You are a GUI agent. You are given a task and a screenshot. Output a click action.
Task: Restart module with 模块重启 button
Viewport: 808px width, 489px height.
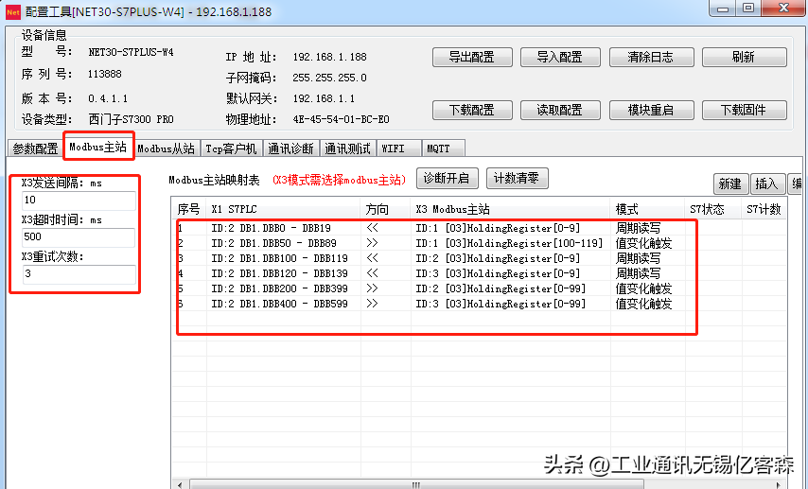(x=650, y=110)
